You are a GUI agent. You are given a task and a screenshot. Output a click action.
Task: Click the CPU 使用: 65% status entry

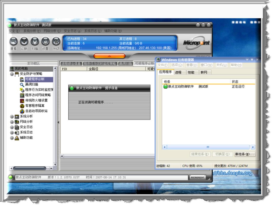(x=192, y=166)
